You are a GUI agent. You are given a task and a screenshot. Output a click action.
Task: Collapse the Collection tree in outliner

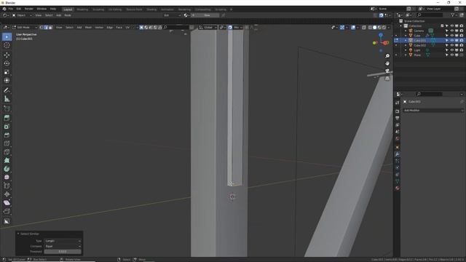coord(401,26)
